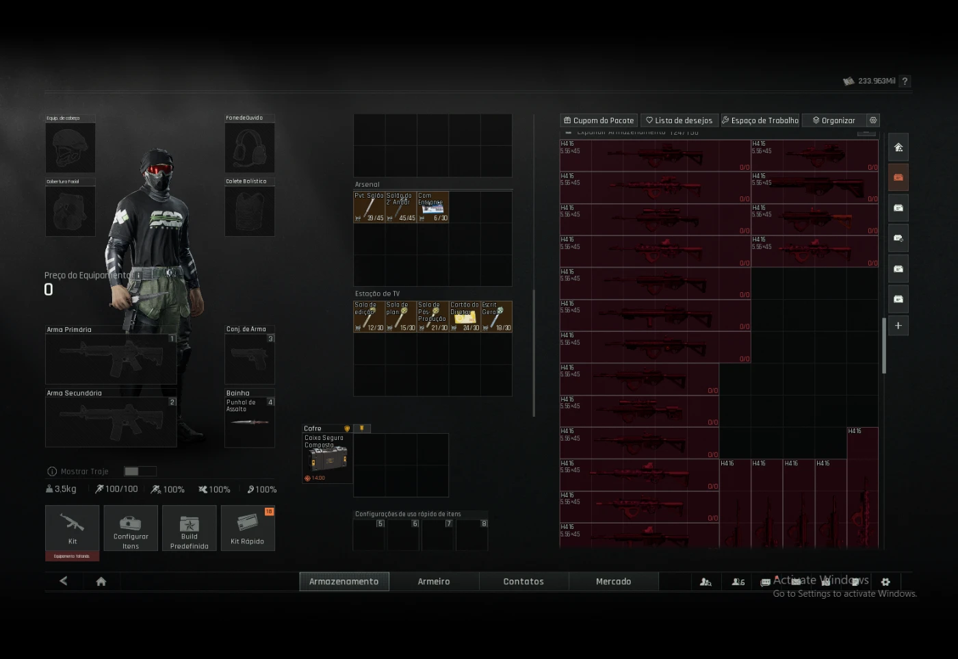Viewport: 958px width, 659px height.
Task: Open the home storage icon in sidebar
Action: point(898,147)
